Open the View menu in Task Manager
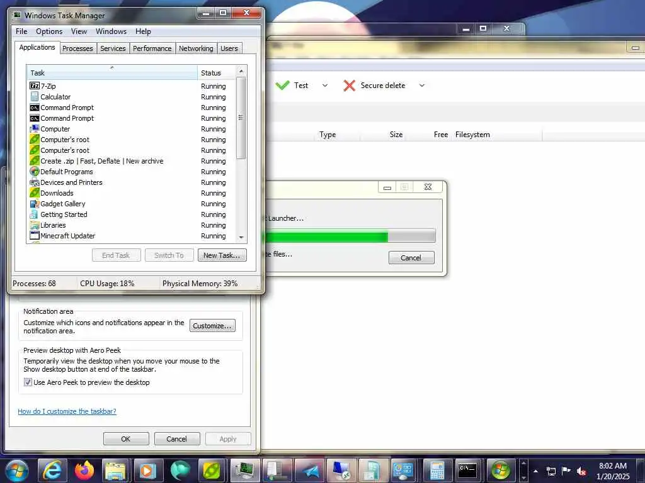Screen dimensions: 645x483 tap(79, 31)
